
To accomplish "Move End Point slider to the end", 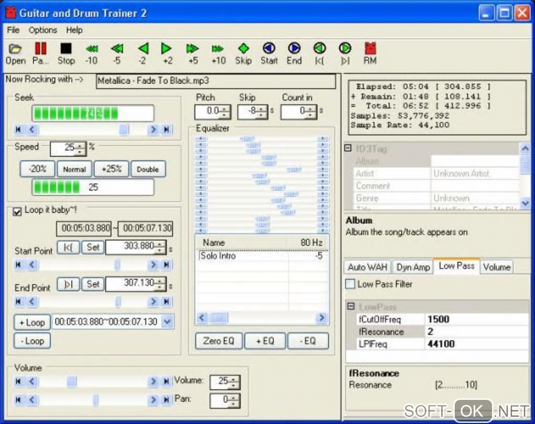I will [x=166, y=301].
